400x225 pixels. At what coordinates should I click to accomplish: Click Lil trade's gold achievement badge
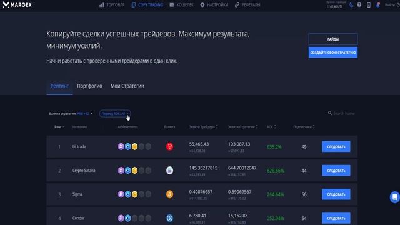(135, 146)
